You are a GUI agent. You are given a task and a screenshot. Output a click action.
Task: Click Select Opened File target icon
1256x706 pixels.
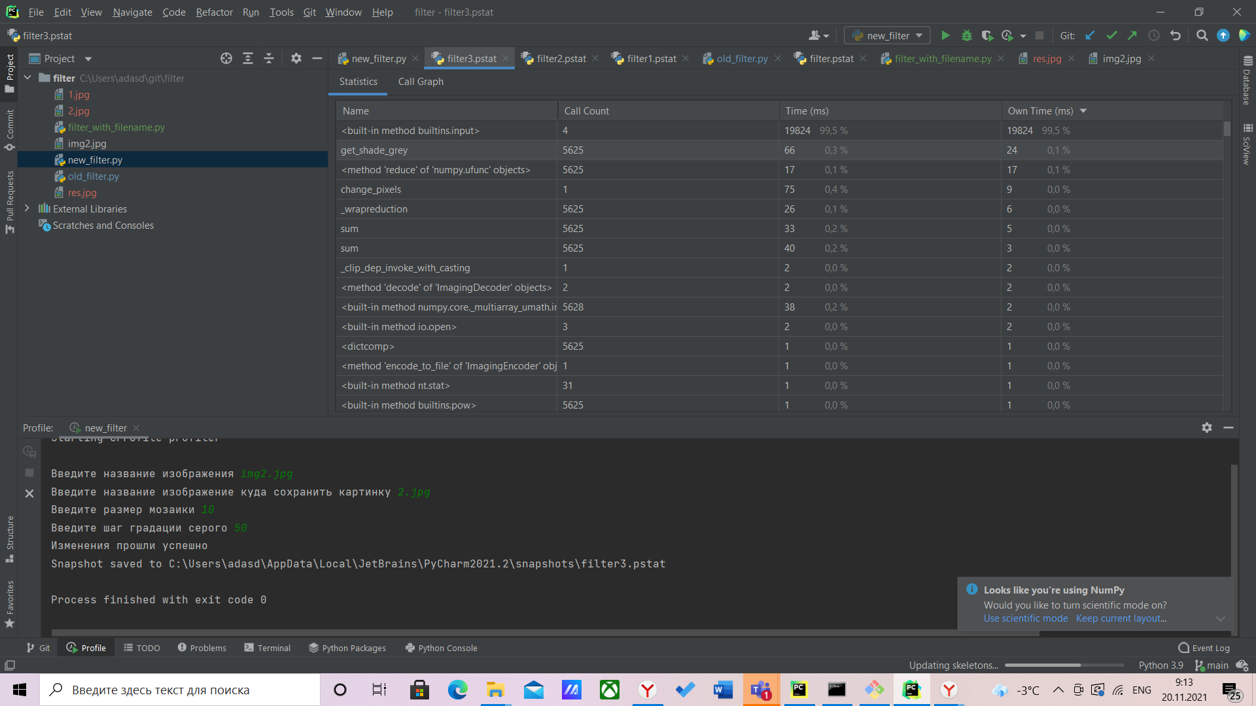(x=226, y=59)
